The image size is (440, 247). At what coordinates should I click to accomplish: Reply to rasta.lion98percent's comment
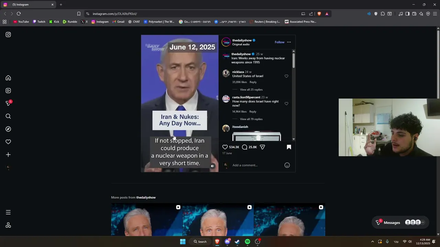click(x=253, y=111)
